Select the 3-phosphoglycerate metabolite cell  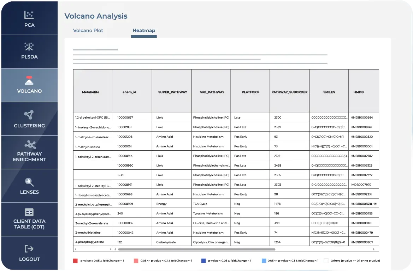[x=93, y=241]
